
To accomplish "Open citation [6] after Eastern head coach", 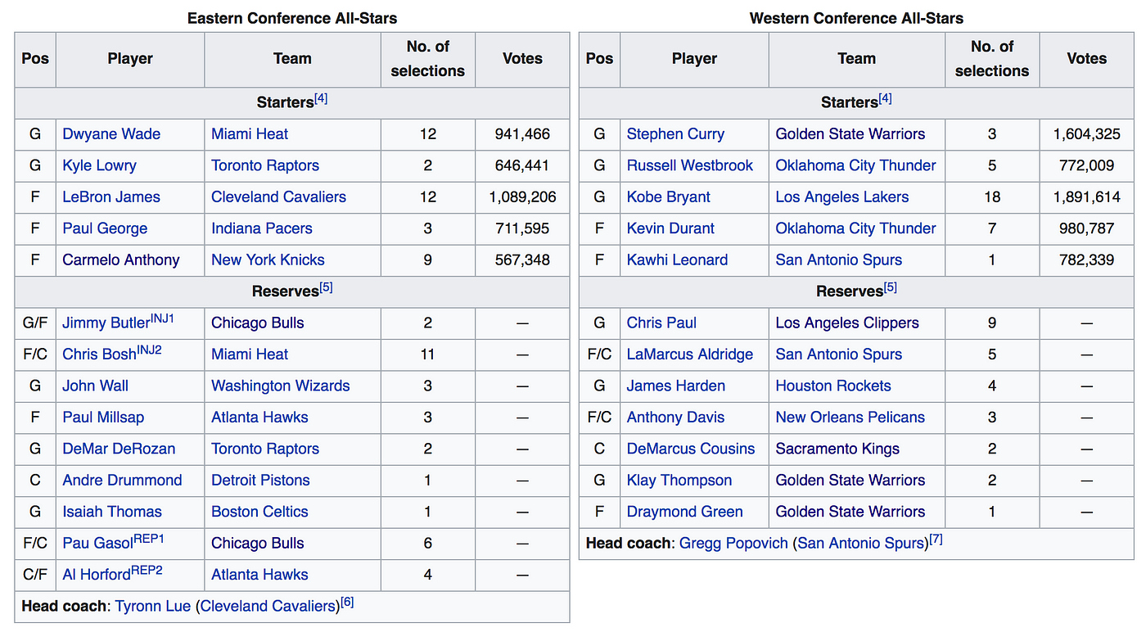I will click(347, 603).
